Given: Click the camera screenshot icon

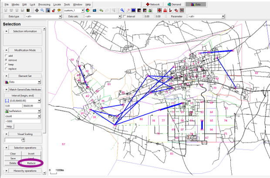Looking at the screenshot, I should (x=94, y=10).
